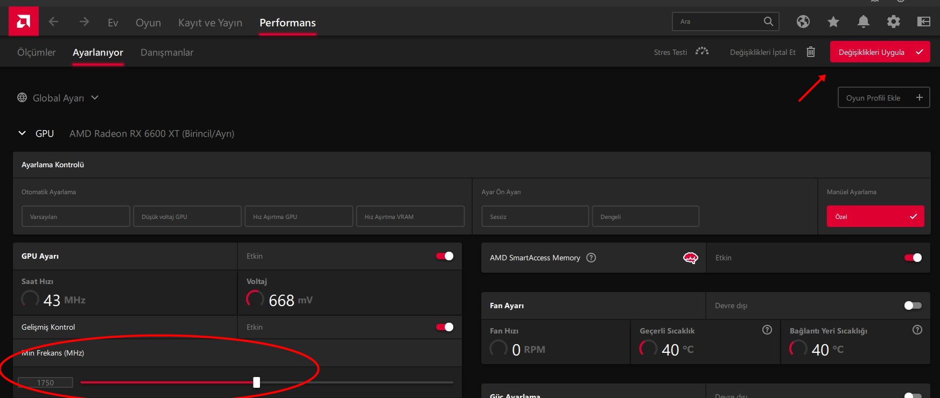The width and height of the screenshot is (940, 398).
Task: Click the Ayarlama Kontrolü heading
Action: coord(53,165)
